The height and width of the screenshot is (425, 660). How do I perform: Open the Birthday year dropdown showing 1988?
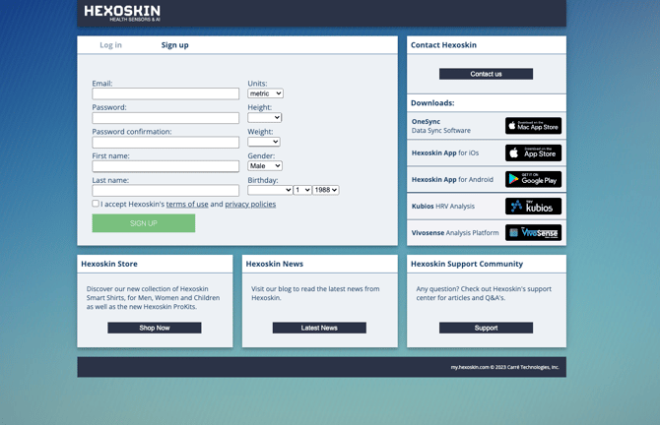coord(325,190)
